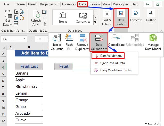Viewport: 164px width, 126px height.
Task: Select the empty cell next to Fruit
Action: coord(81,66)
